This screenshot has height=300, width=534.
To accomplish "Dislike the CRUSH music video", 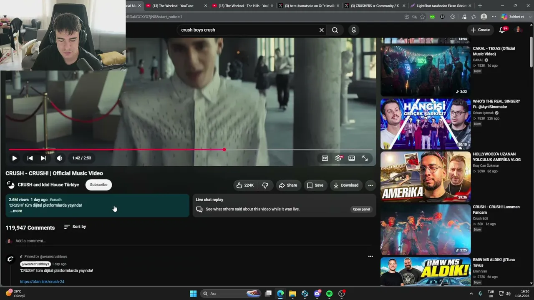I will (265, 185).
